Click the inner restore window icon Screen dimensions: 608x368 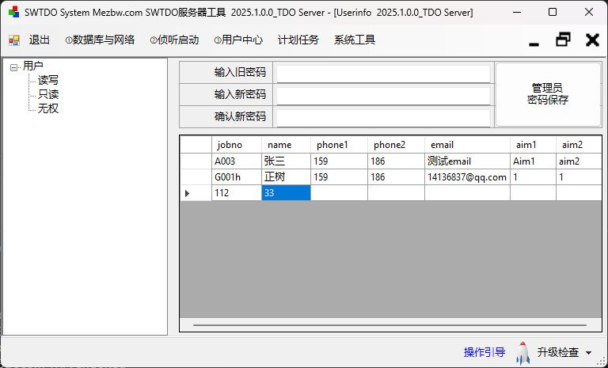[563, 40]
